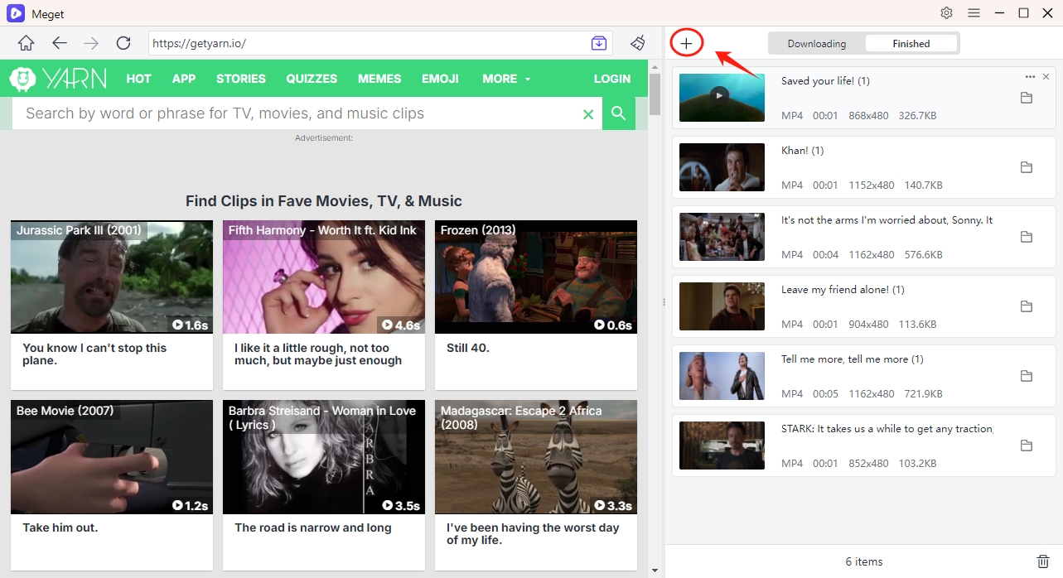This screenshot has width=1063, height=578.
Task: Open STORIES in the Yarn navigation
Action: click(x=241, y=79)
